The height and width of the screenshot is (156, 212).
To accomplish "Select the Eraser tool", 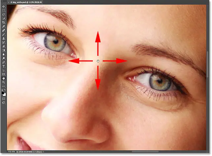I will click(x=4, y=46).
